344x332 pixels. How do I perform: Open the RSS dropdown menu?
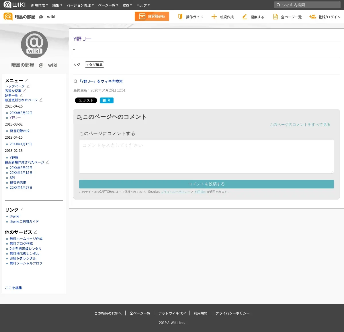(x=127, y=5)
